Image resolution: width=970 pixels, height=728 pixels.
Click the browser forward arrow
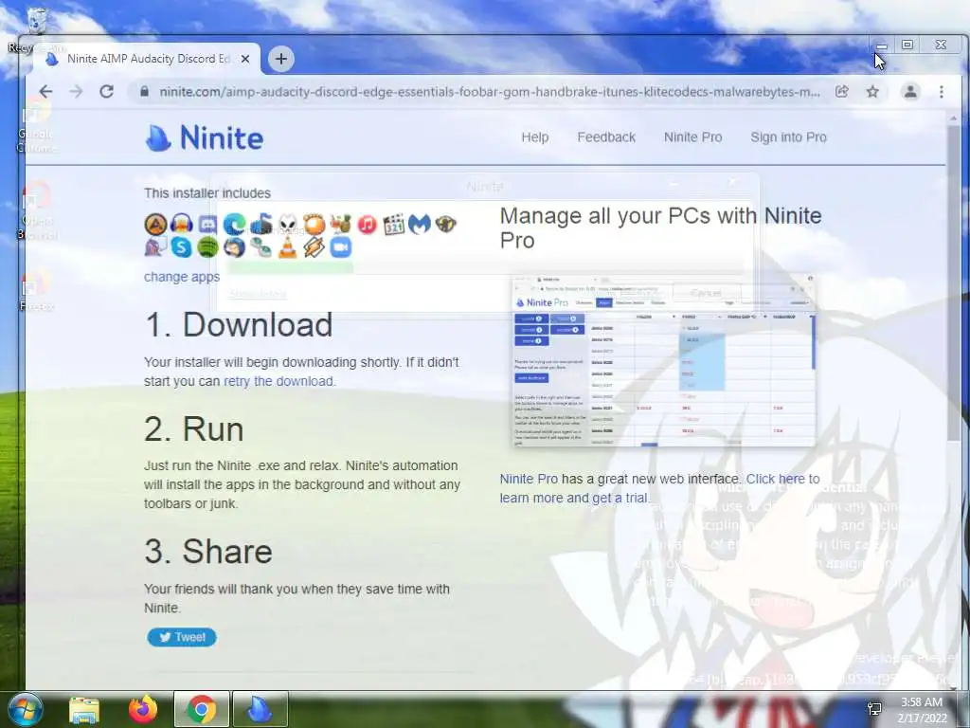(76, 92)
